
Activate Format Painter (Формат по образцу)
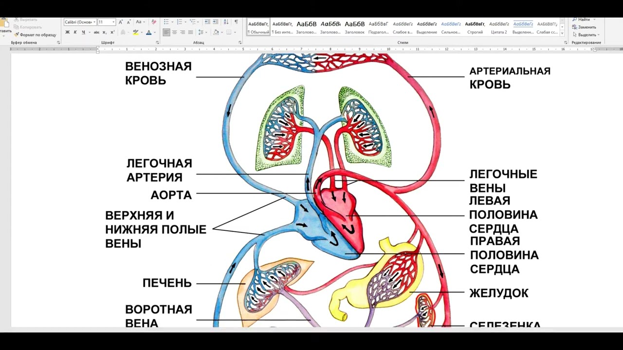coord(35,35)
